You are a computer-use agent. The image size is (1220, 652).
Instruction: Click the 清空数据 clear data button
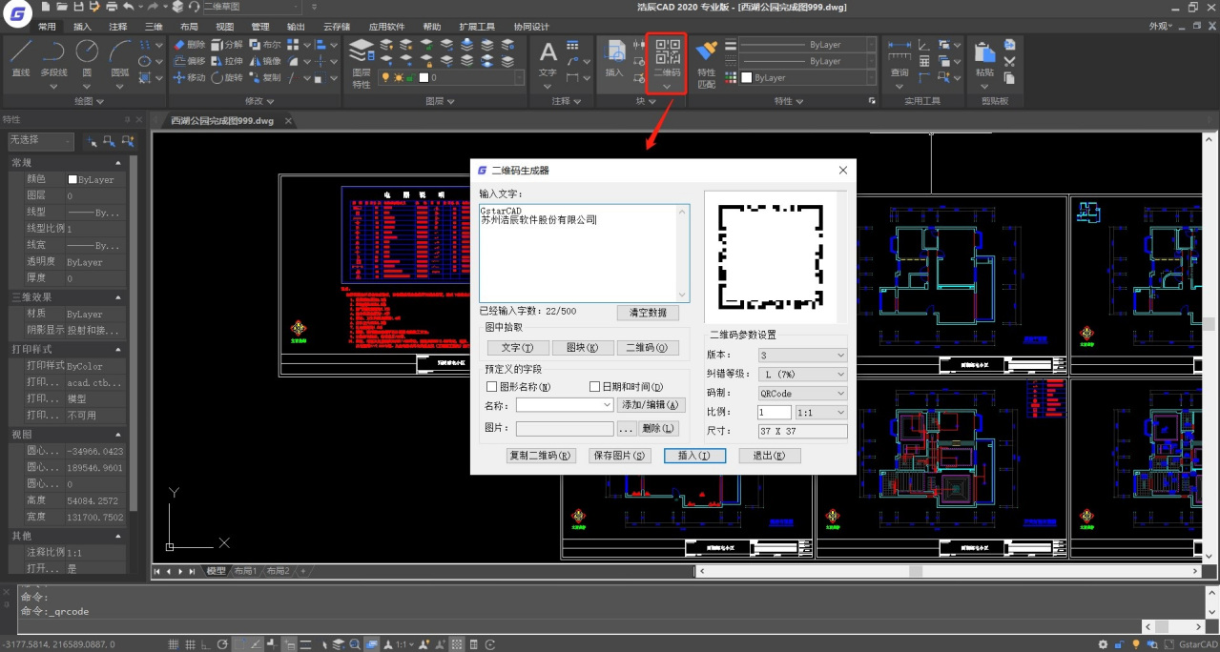tap(650, 313)
